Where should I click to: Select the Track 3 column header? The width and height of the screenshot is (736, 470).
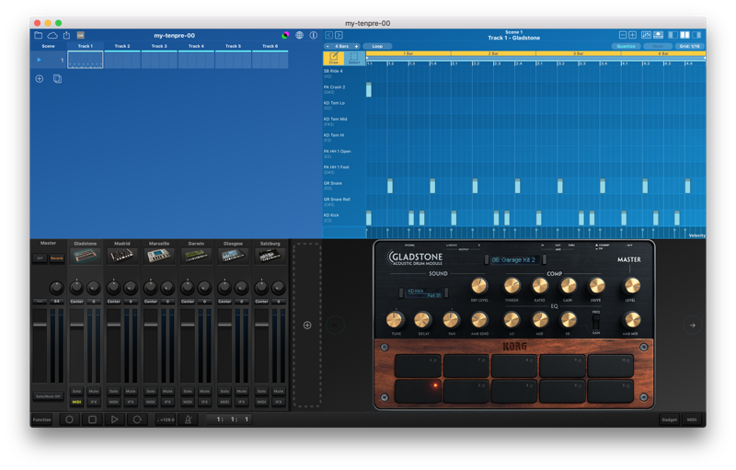[x=159, y=46]
